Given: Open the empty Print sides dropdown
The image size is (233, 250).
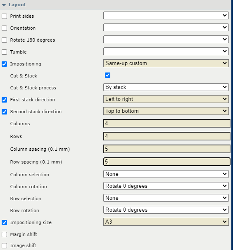Looking at the screenshot, I should coord(166,16).
